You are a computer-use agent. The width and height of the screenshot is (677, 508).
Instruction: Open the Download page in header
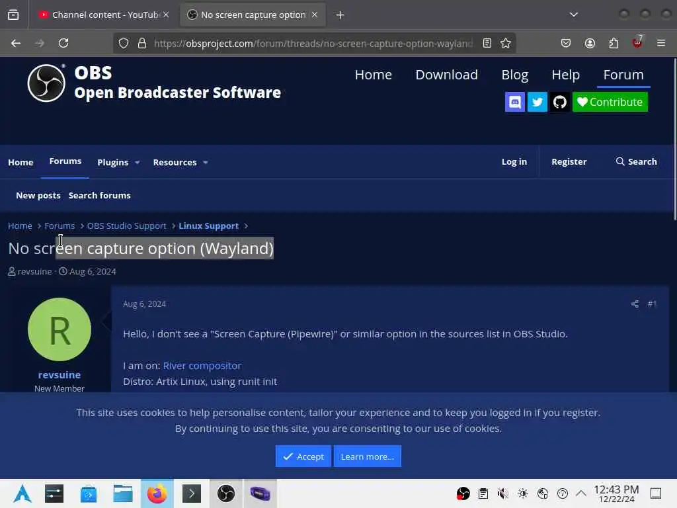pyautogui.click(x=446, y=75)
